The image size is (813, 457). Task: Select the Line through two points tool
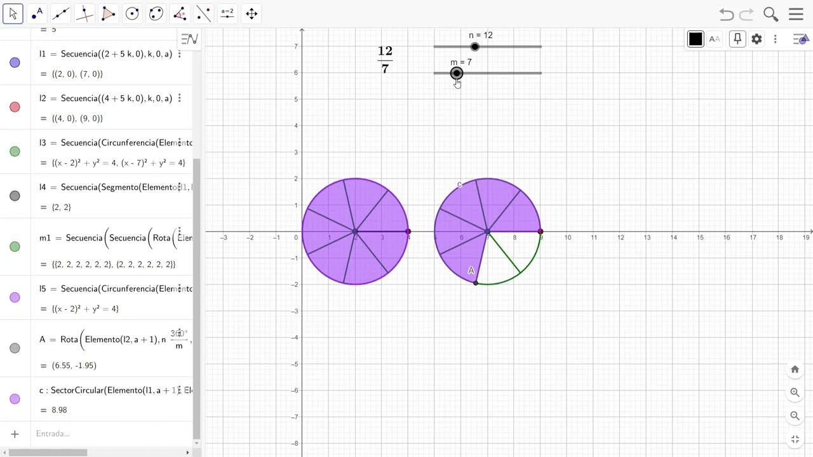(60, 13)
